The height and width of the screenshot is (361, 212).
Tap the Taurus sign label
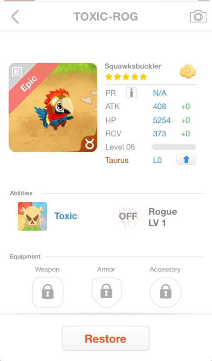point(117,160)
